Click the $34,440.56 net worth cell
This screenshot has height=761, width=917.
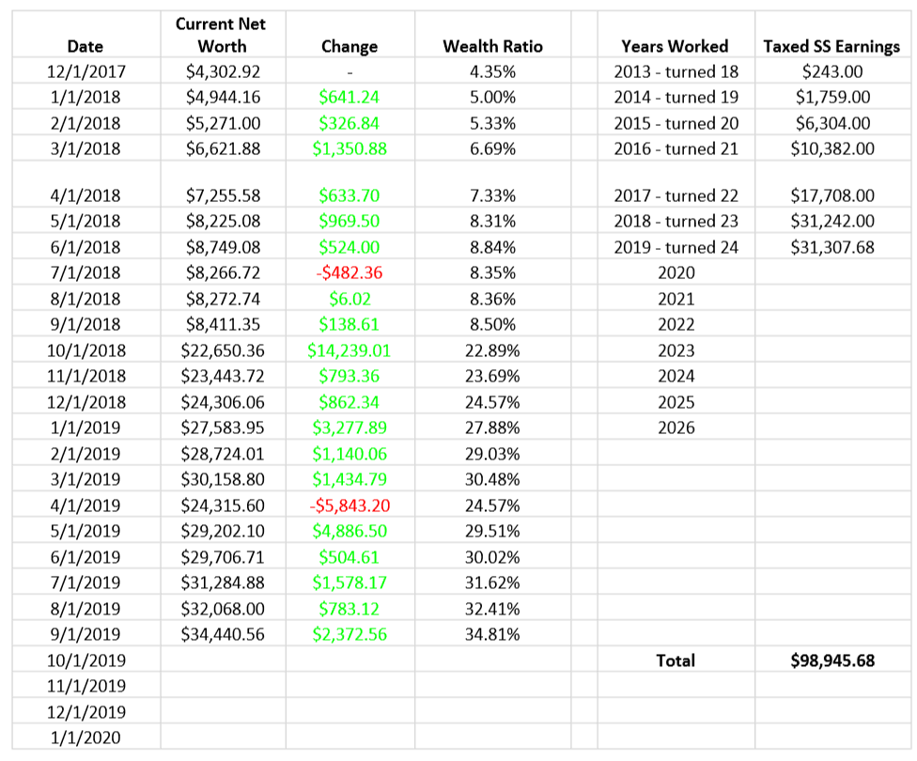223,634
